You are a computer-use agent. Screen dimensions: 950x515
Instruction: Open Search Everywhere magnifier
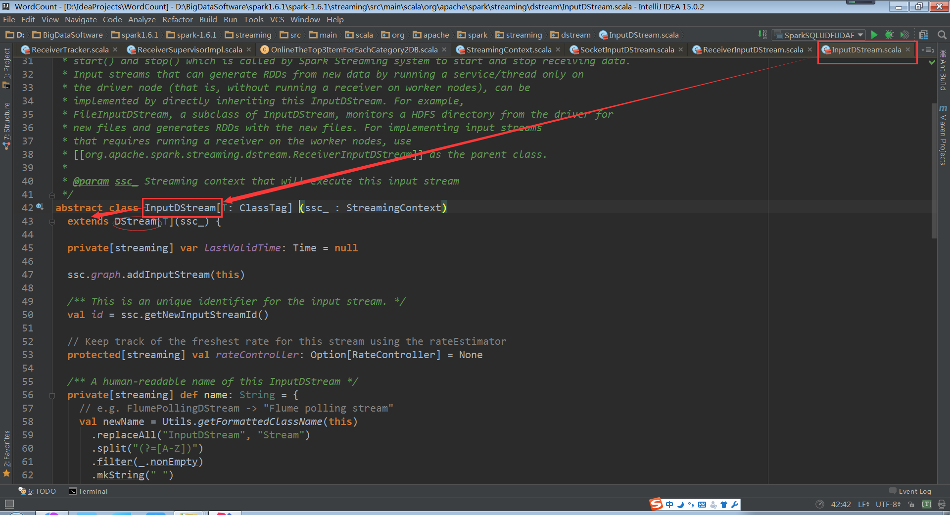(x=942, y=35)
